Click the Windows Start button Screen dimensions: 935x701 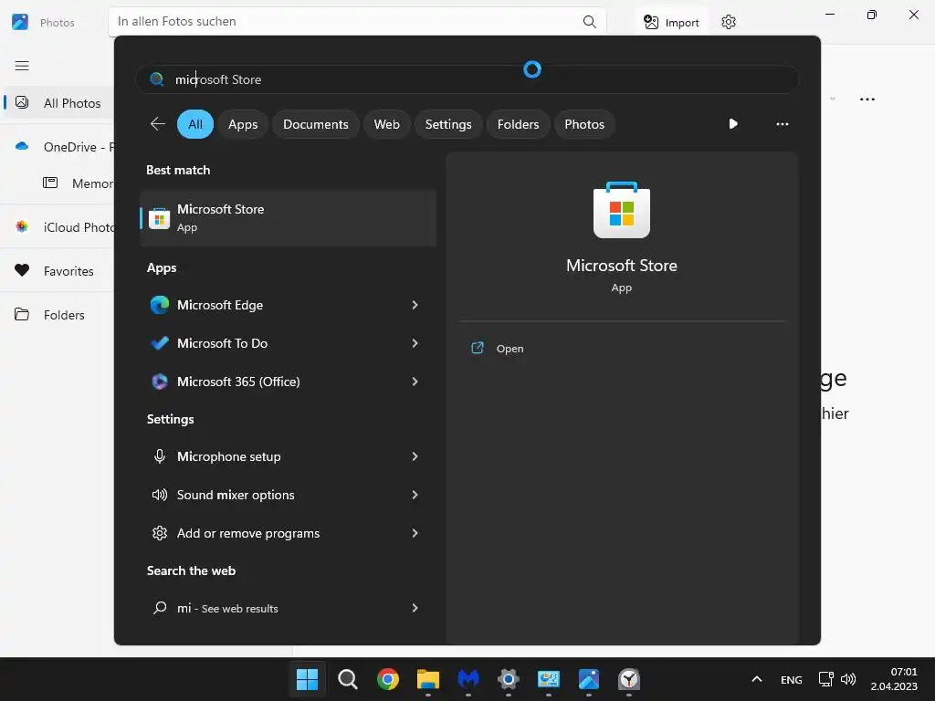click(307, 679)
